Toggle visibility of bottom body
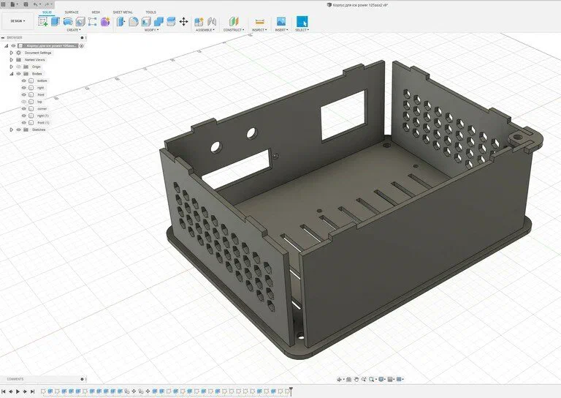This screenshot has height=398, width=561. 24,80
